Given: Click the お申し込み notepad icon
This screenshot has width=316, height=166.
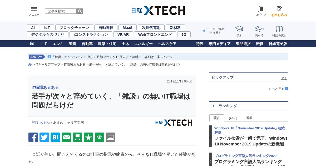Looking at the screenshot, I should pos(279,9).
